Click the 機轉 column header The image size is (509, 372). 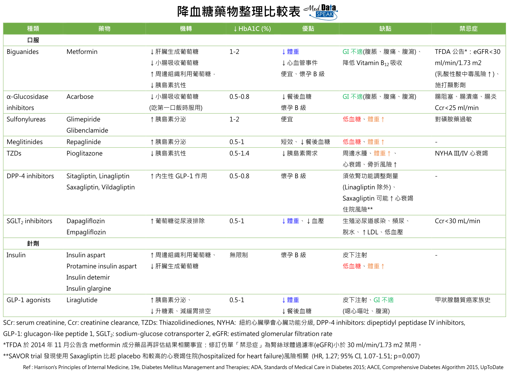186,29
